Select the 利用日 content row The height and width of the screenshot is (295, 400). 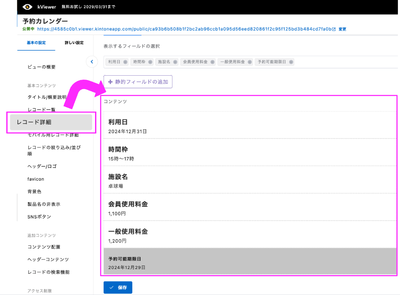coord(250,125)
